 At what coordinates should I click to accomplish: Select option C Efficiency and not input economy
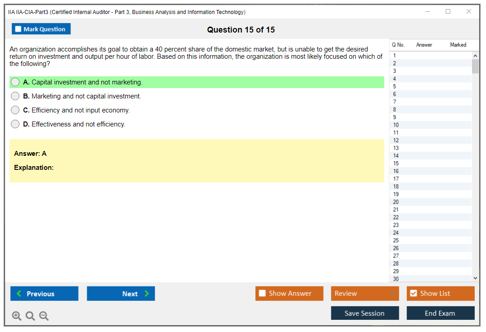[15, 110]
